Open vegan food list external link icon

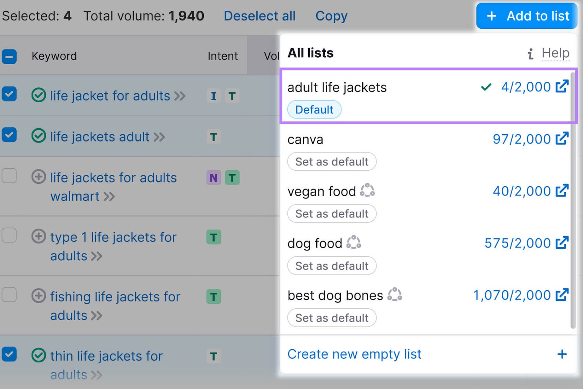coord(562,191)
